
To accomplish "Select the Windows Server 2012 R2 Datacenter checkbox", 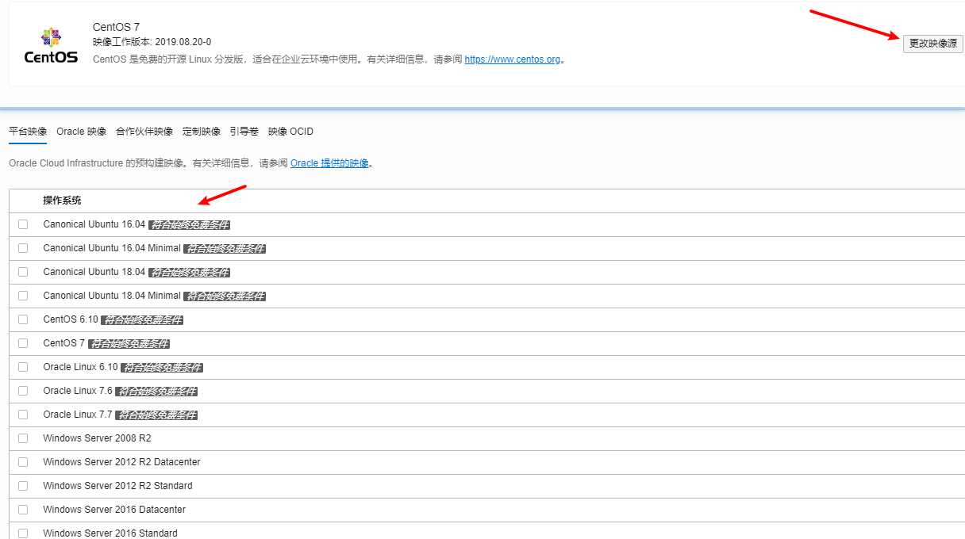I will tap(23, 462).
